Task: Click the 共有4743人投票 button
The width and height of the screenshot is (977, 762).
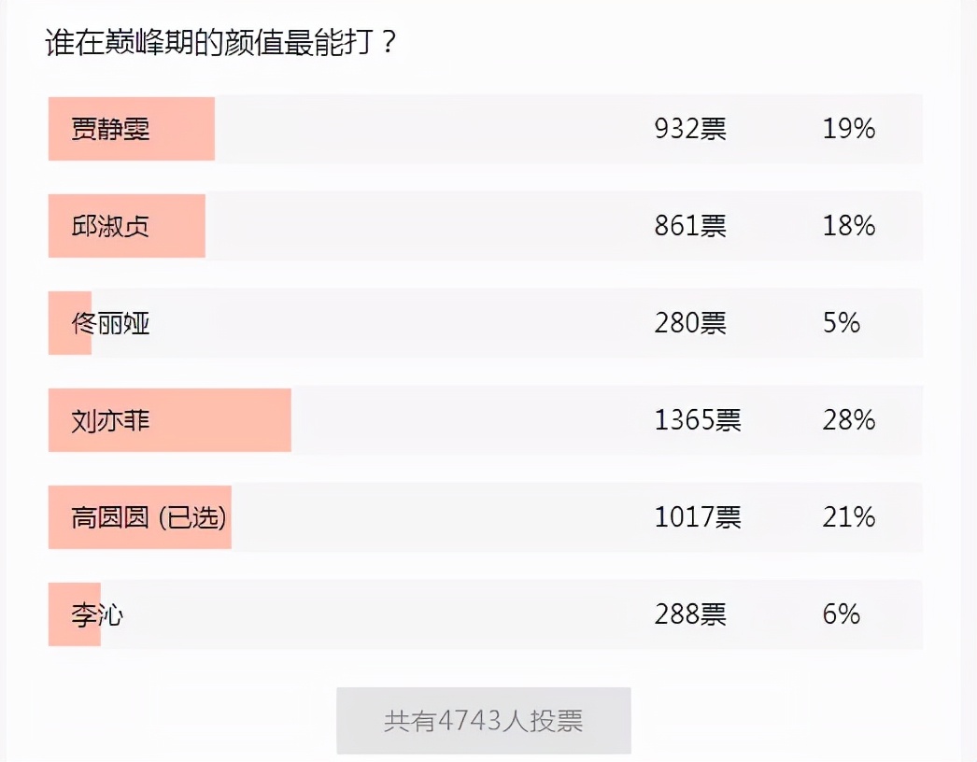Action: point(484,721)
